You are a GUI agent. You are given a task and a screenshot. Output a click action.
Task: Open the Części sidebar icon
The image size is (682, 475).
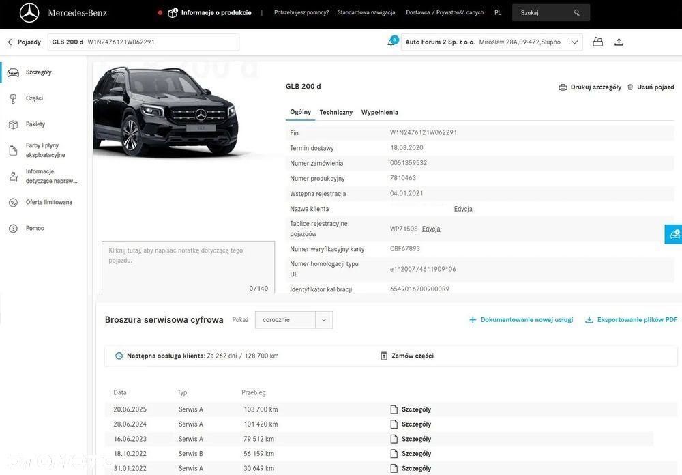click(x=14, y=99)
